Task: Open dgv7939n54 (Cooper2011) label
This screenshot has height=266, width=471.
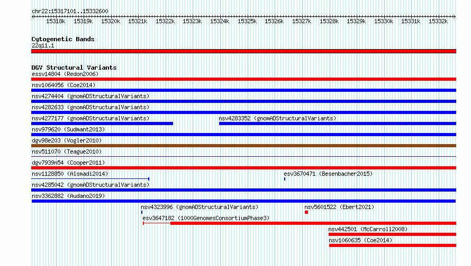Action: pyautogui.click(x=68, y=163)
